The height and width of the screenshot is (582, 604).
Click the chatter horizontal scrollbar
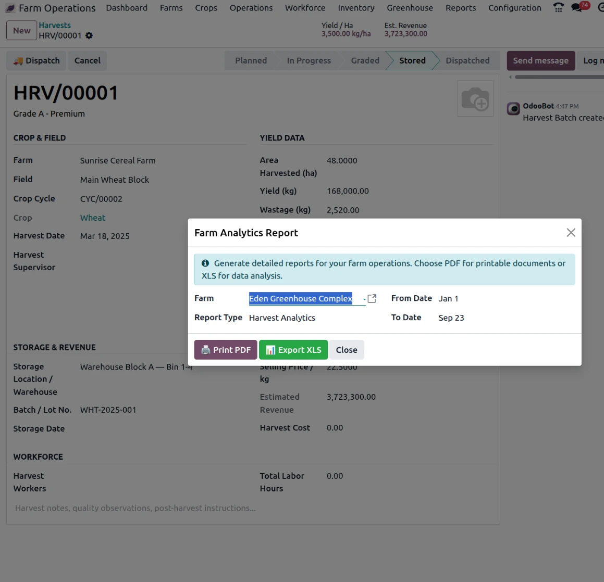pos(559,77)
